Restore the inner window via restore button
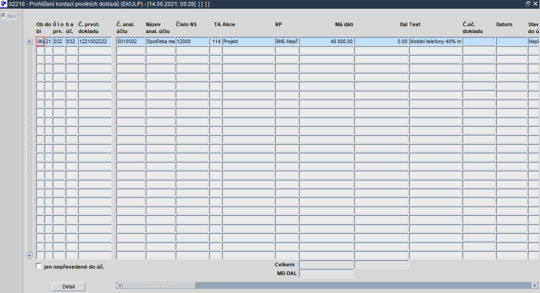Viewport: 540px width, 293px height. [x=528, y=4]
